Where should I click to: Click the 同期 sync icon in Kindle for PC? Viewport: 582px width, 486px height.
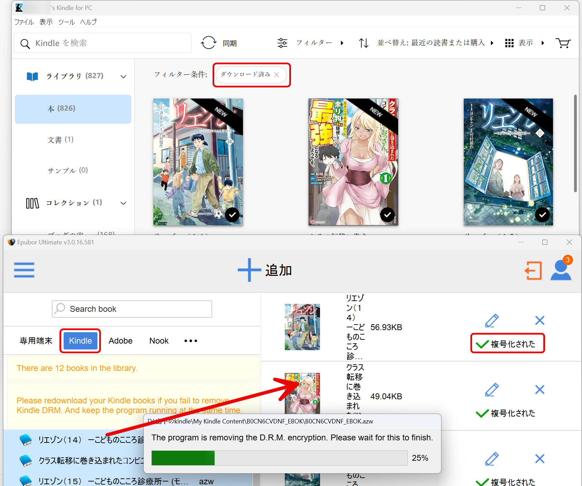(x=209, y=43)
